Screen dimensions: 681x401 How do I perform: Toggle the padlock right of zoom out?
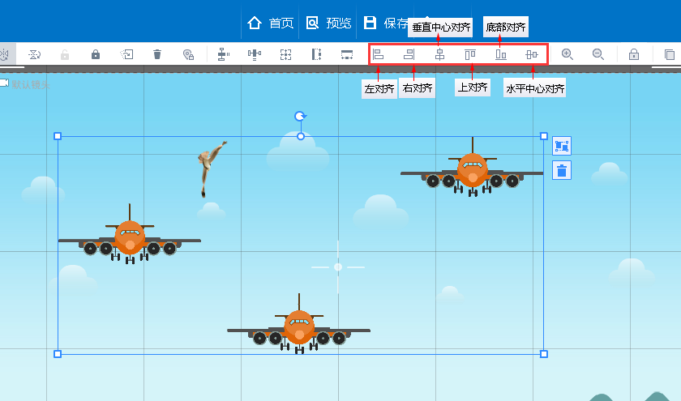(634, 54)
